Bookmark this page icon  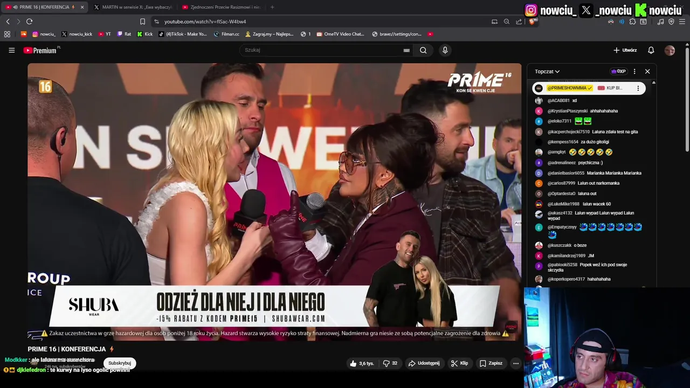pyautogui.click(x=142, y=22)
